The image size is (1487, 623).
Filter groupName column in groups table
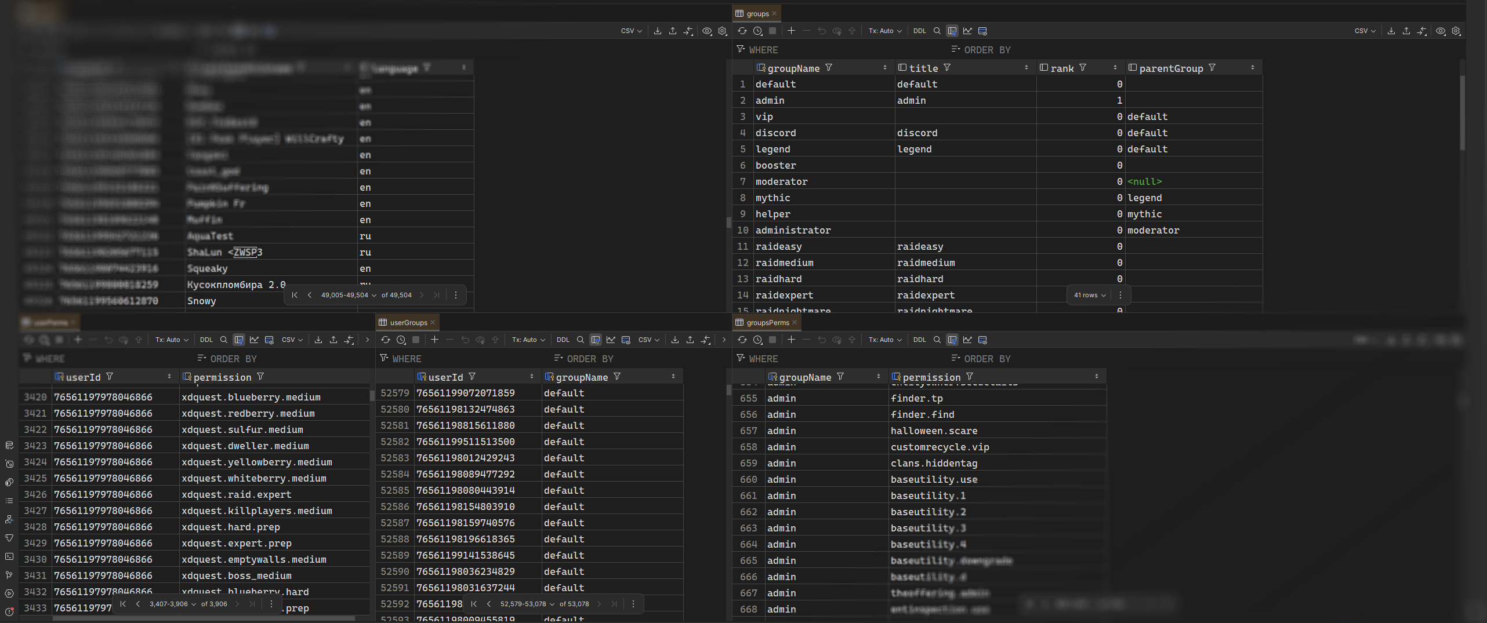[829, 68]
